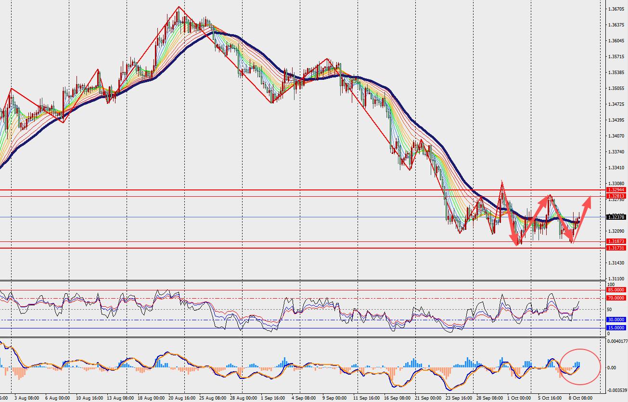Click the 20 Aug 16:00 time label

[x=182, y=398]
